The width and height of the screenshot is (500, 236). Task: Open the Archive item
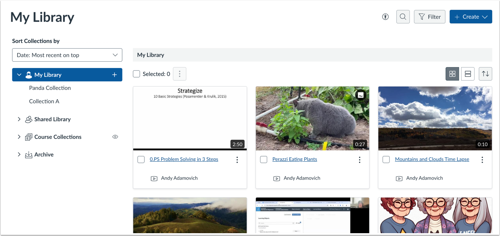click(44, 155)
